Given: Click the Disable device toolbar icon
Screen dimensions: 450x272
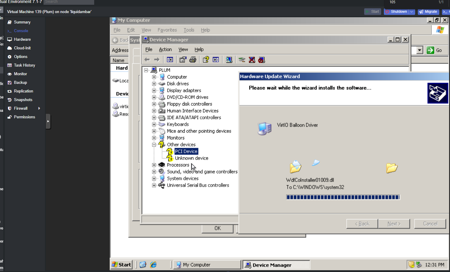Looking at the screenshot, I should pyautogui.click(x=262, y=60).
